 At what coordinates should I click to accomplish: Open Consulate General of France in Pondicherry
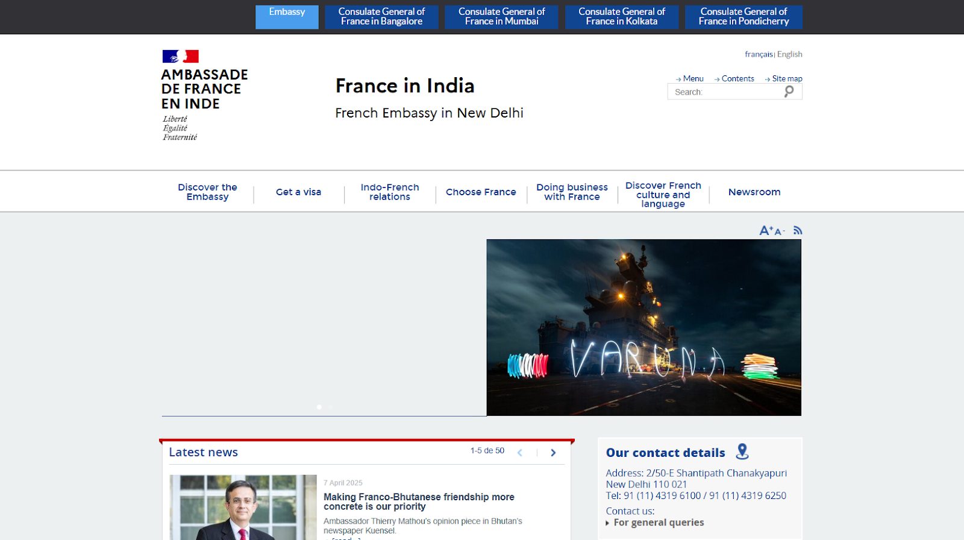point(743,17)
